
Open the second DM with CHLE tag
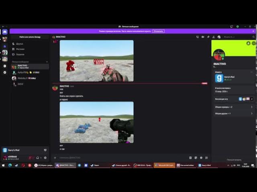pyautogui.click(x=30, y=72)
